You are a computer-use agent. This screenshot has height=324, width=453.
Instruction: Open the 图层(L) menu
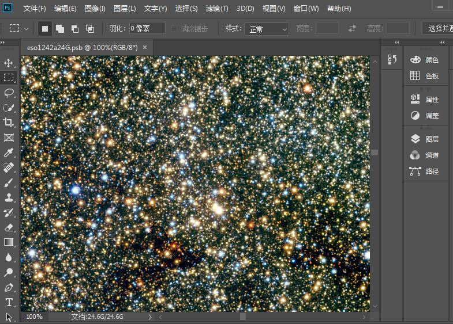tap(125, 9)
